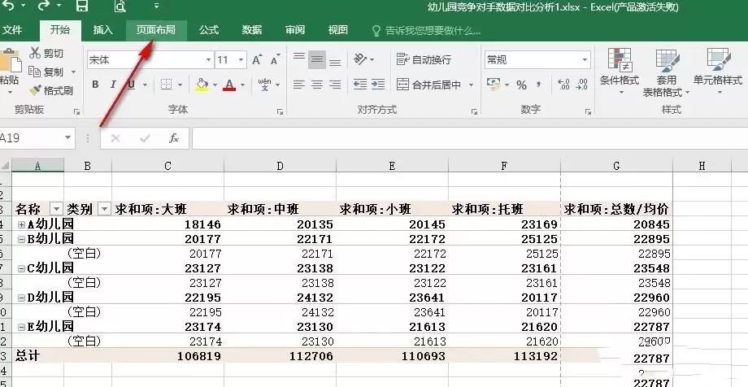Toggle italic formatting I

[x=113, y=85]
